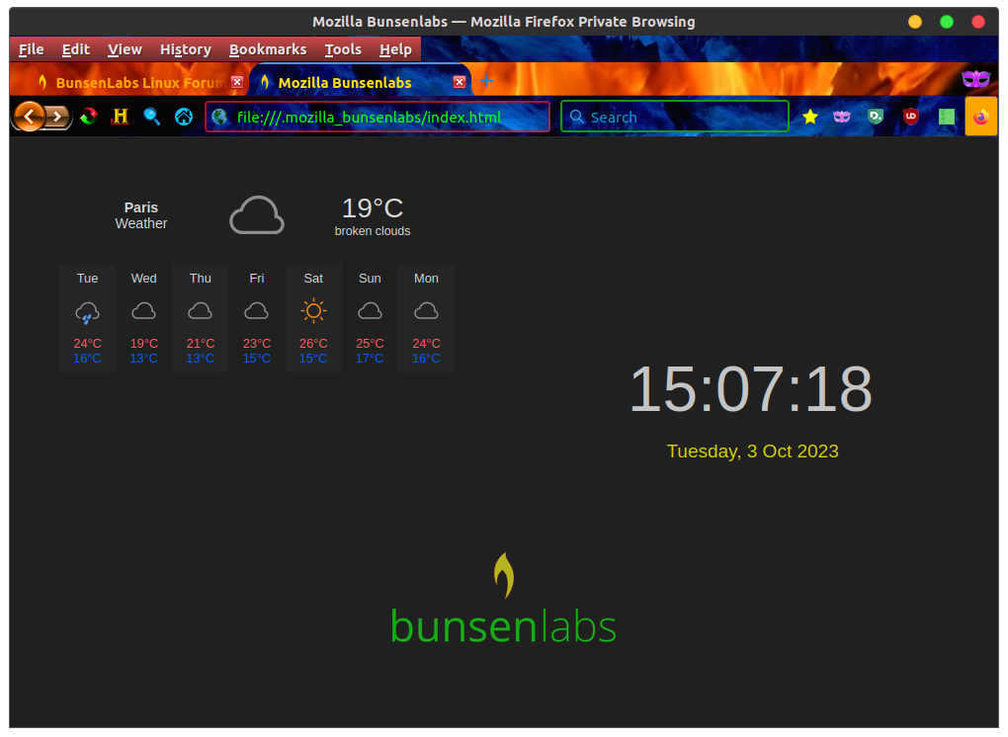Click Sunday's 25°C high temperature
1008x737 pixels.
[370, 344]
